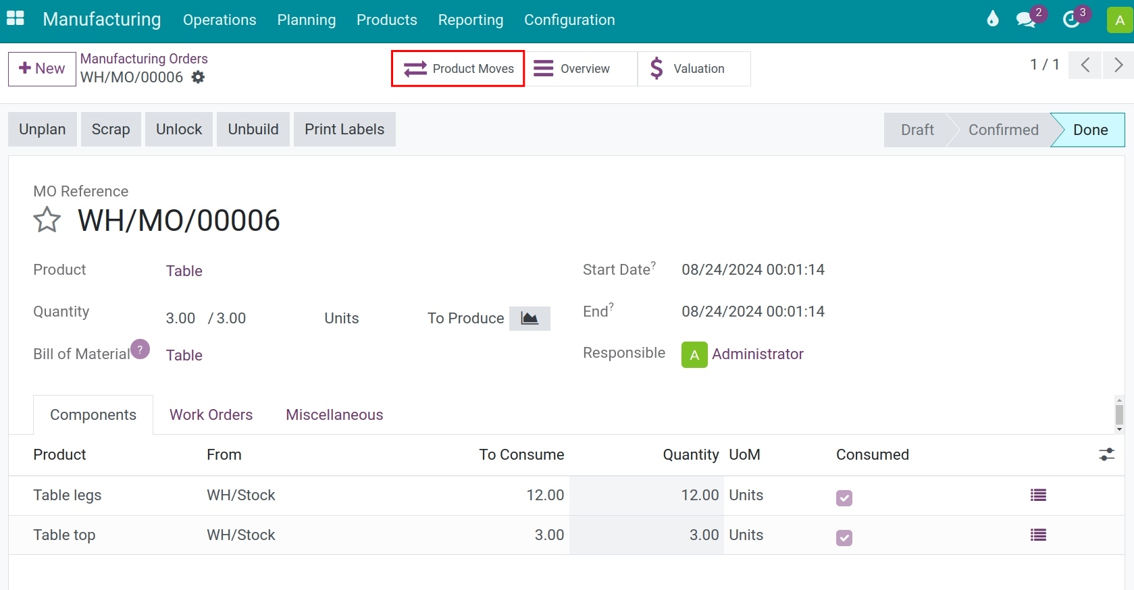This screenshot has height=590, width=1134.
Task: Click the 3.00 Quantity cell for Table top
Action: tap(647, 535)
